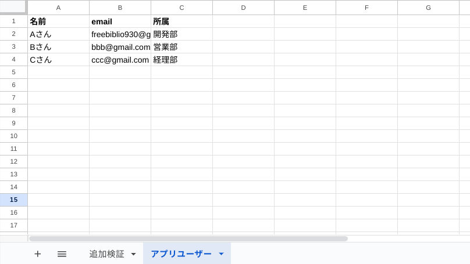Click the email header cell

point(120,21)
